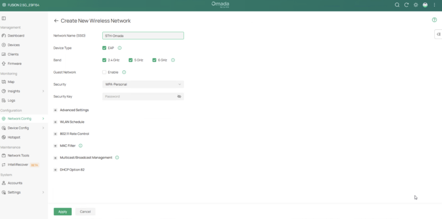Click the info icon next to MAC Filter
This screenshot has height=219, width=442.
coord(81,145)
